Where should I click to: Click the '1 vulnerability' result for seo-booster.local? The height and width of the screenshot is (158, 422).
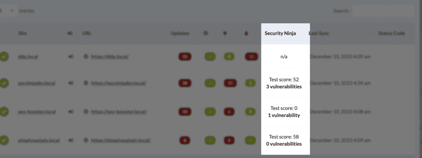click(284, 115)
